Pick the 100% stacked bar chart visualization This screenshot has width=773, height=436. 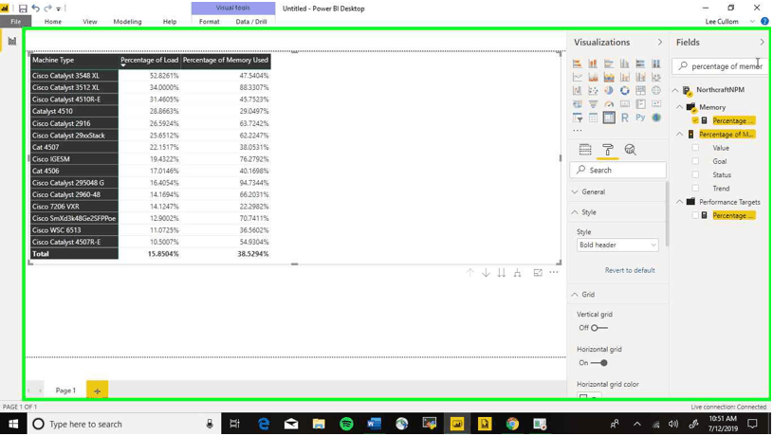pos(640,64)
